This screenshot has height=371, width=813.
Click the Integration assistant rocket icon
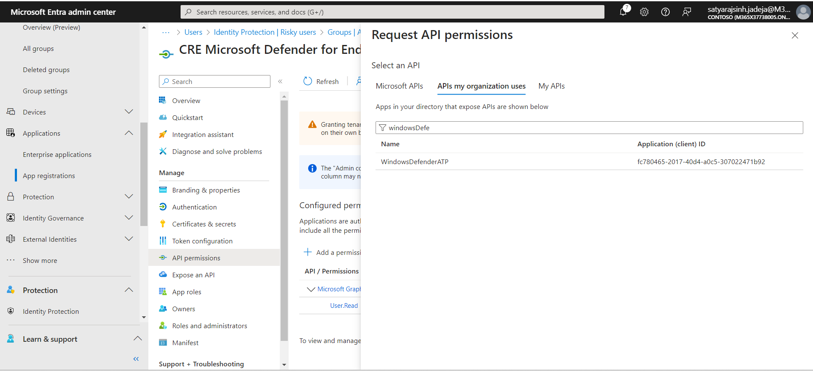[x=163, y=134]
